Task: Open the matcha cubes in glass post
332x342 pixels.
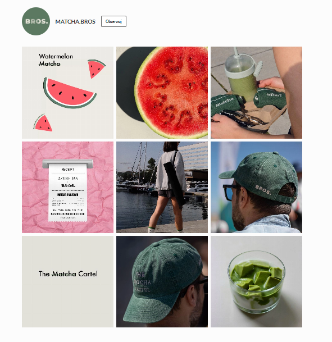Action: click(256, 281)
